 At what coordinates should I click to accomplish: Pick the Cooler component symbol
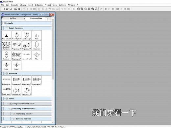click(7, 65)
